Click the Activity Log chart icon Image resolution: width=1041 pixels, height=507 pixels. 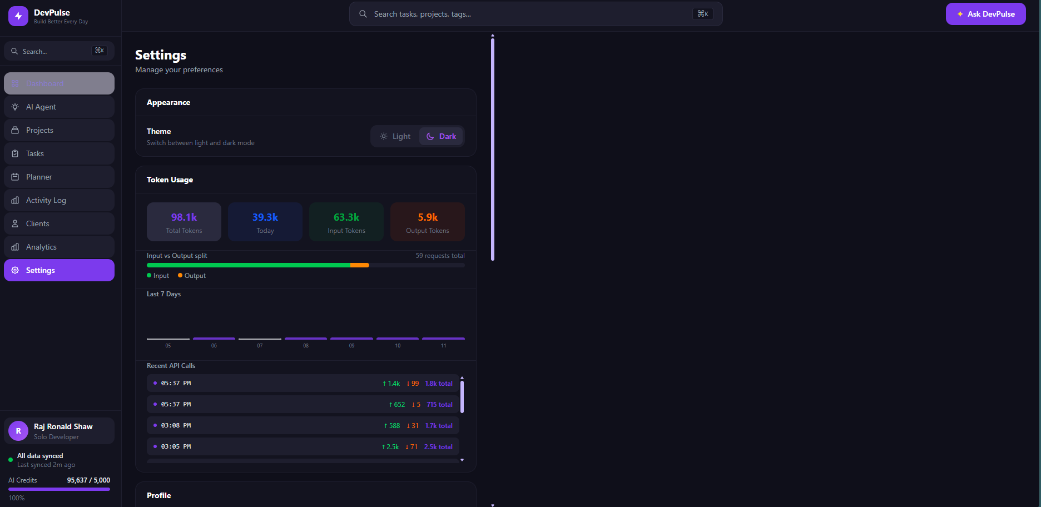[x=15, y=200]
